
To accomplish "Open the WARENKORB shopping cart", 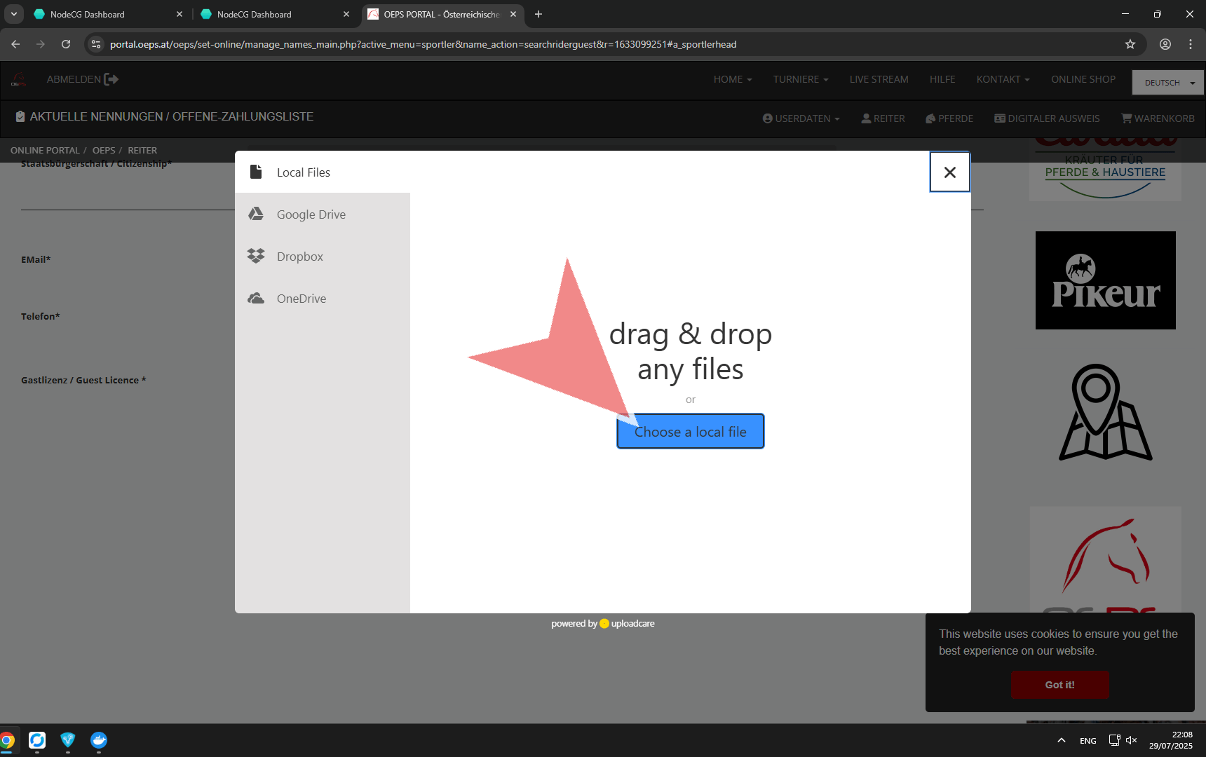I will tap(1158, 118).
